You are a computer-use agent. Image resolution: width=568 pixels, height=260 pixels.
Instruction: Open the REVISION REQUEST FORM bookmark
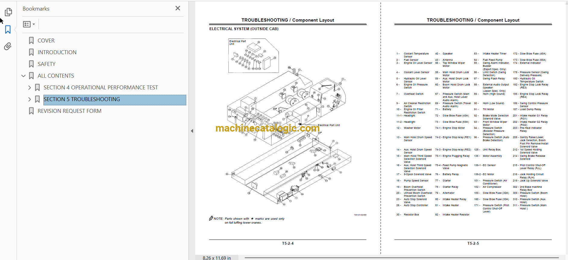coord(70,111)
